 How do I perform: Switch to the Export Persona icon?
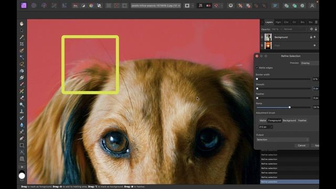[x=64, y=6]
